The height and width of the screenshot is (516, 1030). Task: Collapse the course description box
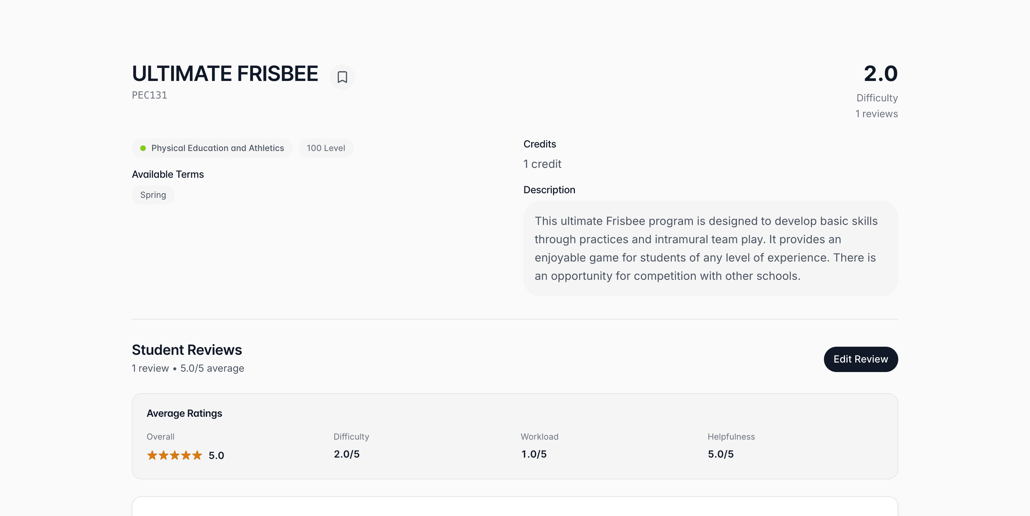[x=710, y=248]
